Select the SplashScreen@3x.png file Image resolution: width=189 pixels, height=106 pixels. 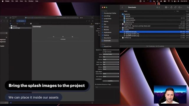click(x=132, y=36)
